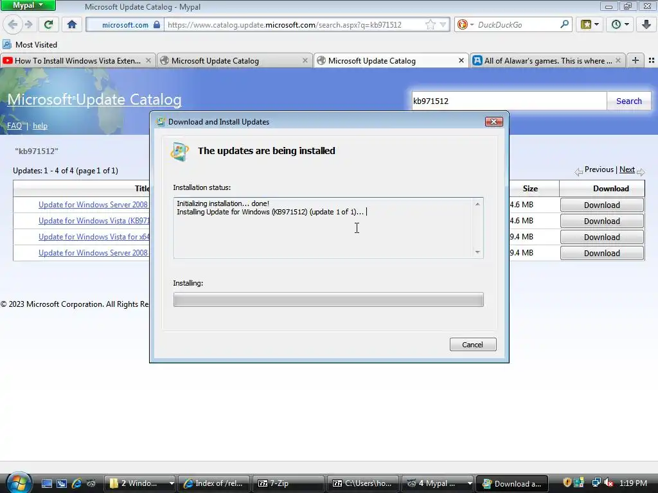This screenshot has height=493, width=658.
Task: Click the padlock site security icon
Action: (157, 25)
